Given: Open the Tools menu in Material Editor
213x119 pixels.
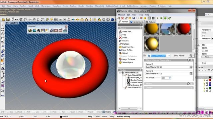Looking at the screenshot, I should coord(140,15).
